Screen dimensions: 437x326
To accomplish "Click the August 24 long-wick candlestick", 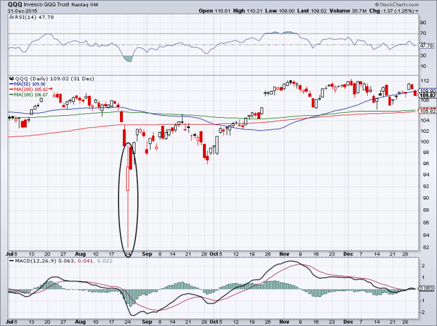I will pyautogui.click(x=128, y=196).
